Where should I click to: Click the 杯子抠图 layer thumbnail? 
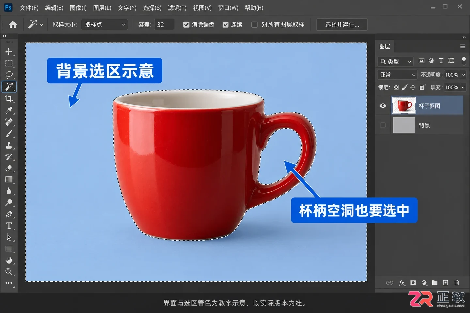[x=404, y=105]
